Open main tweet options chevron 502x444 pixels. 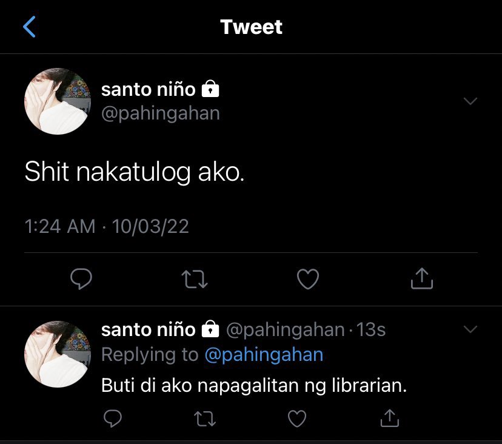point(470,101)
